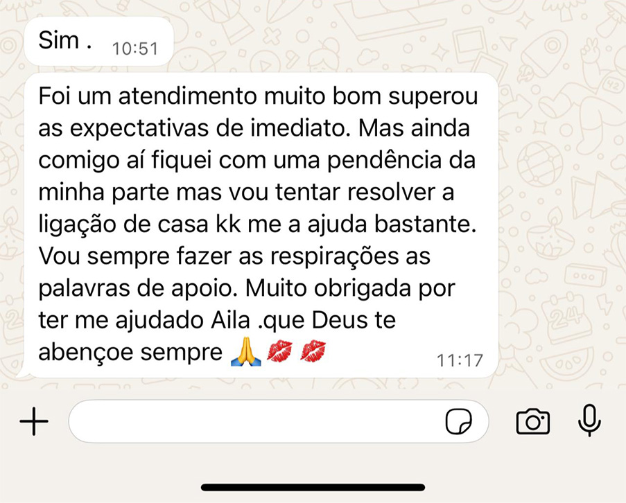626x503 pixels.
Task: Tap the 11:17 message timestamp
Action: 460,360
